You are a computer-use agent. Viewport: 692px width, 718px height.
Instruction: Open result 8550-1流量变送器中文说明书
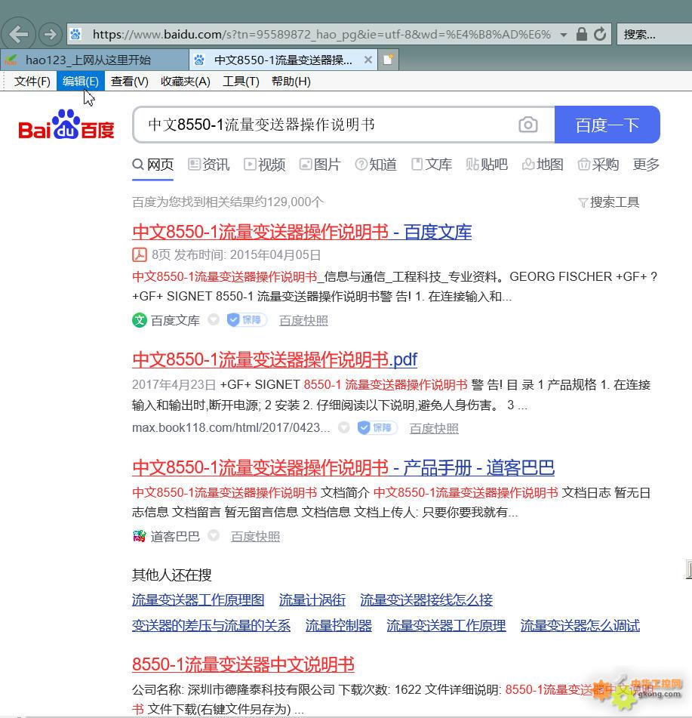tap(243, 664)
